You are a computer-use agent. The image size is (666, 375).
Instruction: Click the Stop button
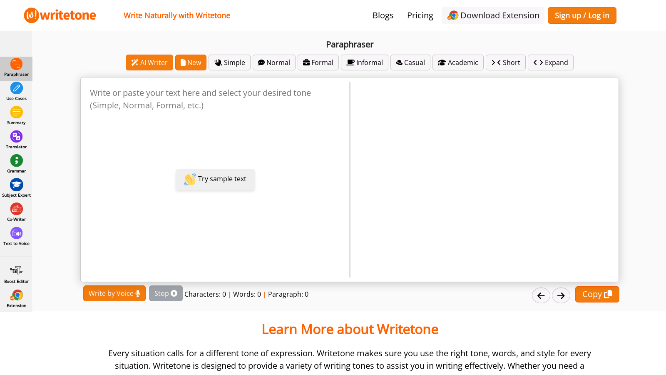(x=166, y=293)
